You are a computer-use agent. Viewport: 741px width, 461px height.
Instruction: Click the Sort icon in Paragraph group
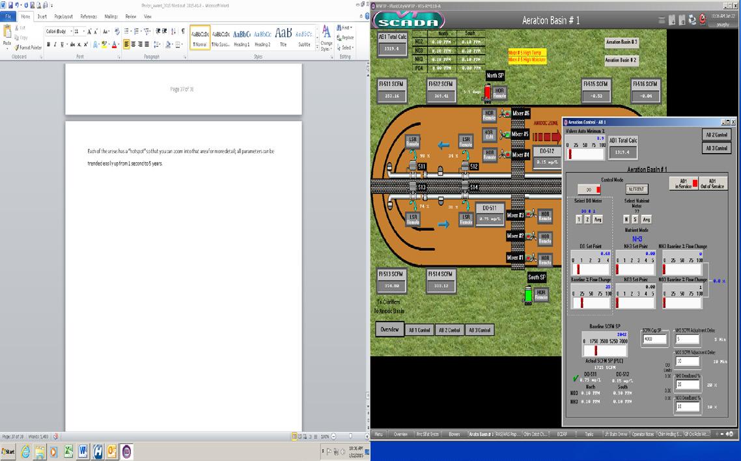click(x=173, y=32)
